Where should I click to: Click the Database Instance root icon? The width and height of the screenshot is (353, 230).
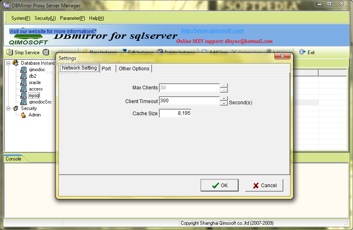coord(16,63)
